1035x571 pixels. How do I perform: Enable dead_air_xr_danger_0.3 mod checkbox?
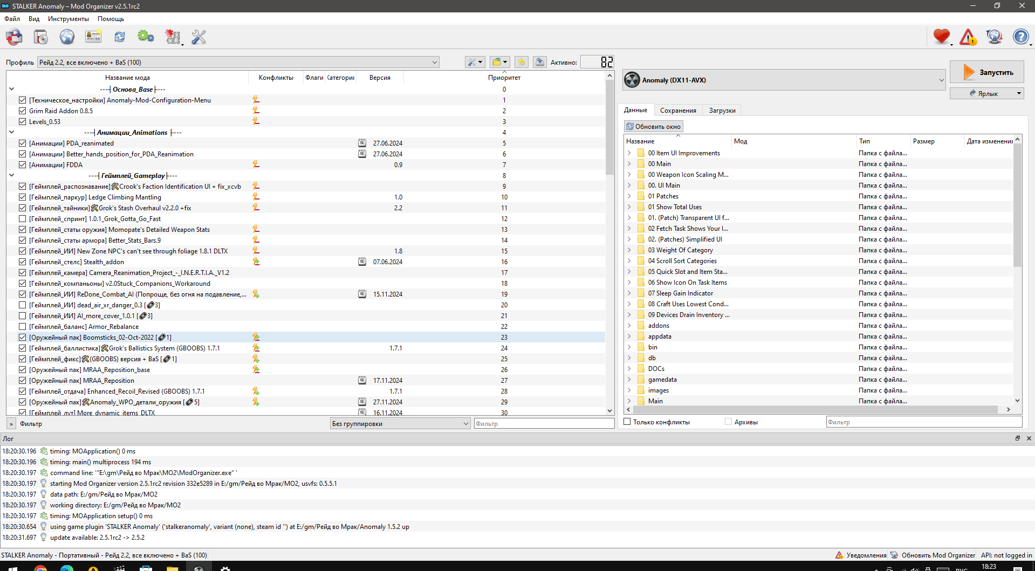click(22, 305)
